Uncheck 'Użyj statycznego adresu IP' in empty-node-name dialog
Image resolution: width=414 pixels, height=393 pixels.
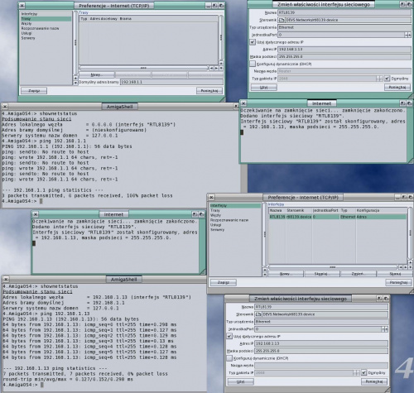coord(229,336)
